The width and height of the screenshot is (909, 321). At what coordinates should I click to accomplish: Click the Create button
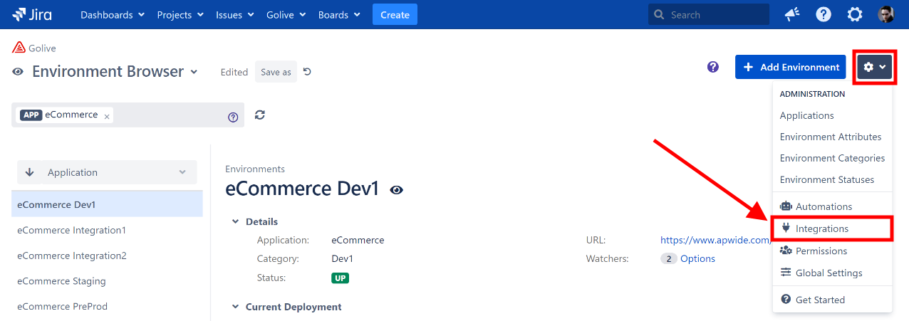click(x=395, y=14)
